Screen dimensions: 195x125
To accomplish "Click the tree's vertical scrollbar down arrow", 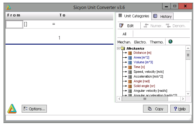I will pyautogui.click(x=188, y=94).
